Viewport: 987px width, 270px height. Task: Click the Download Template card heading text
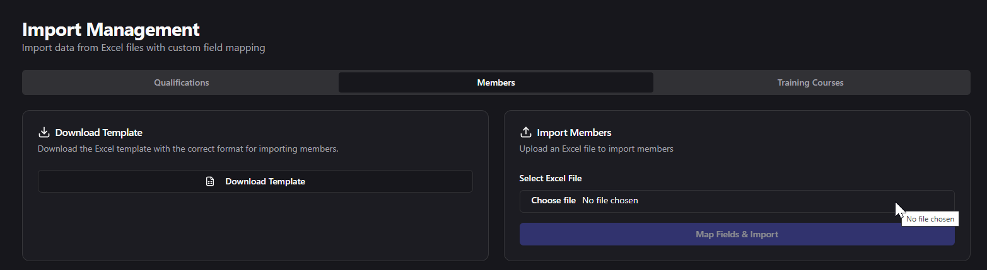98,133
